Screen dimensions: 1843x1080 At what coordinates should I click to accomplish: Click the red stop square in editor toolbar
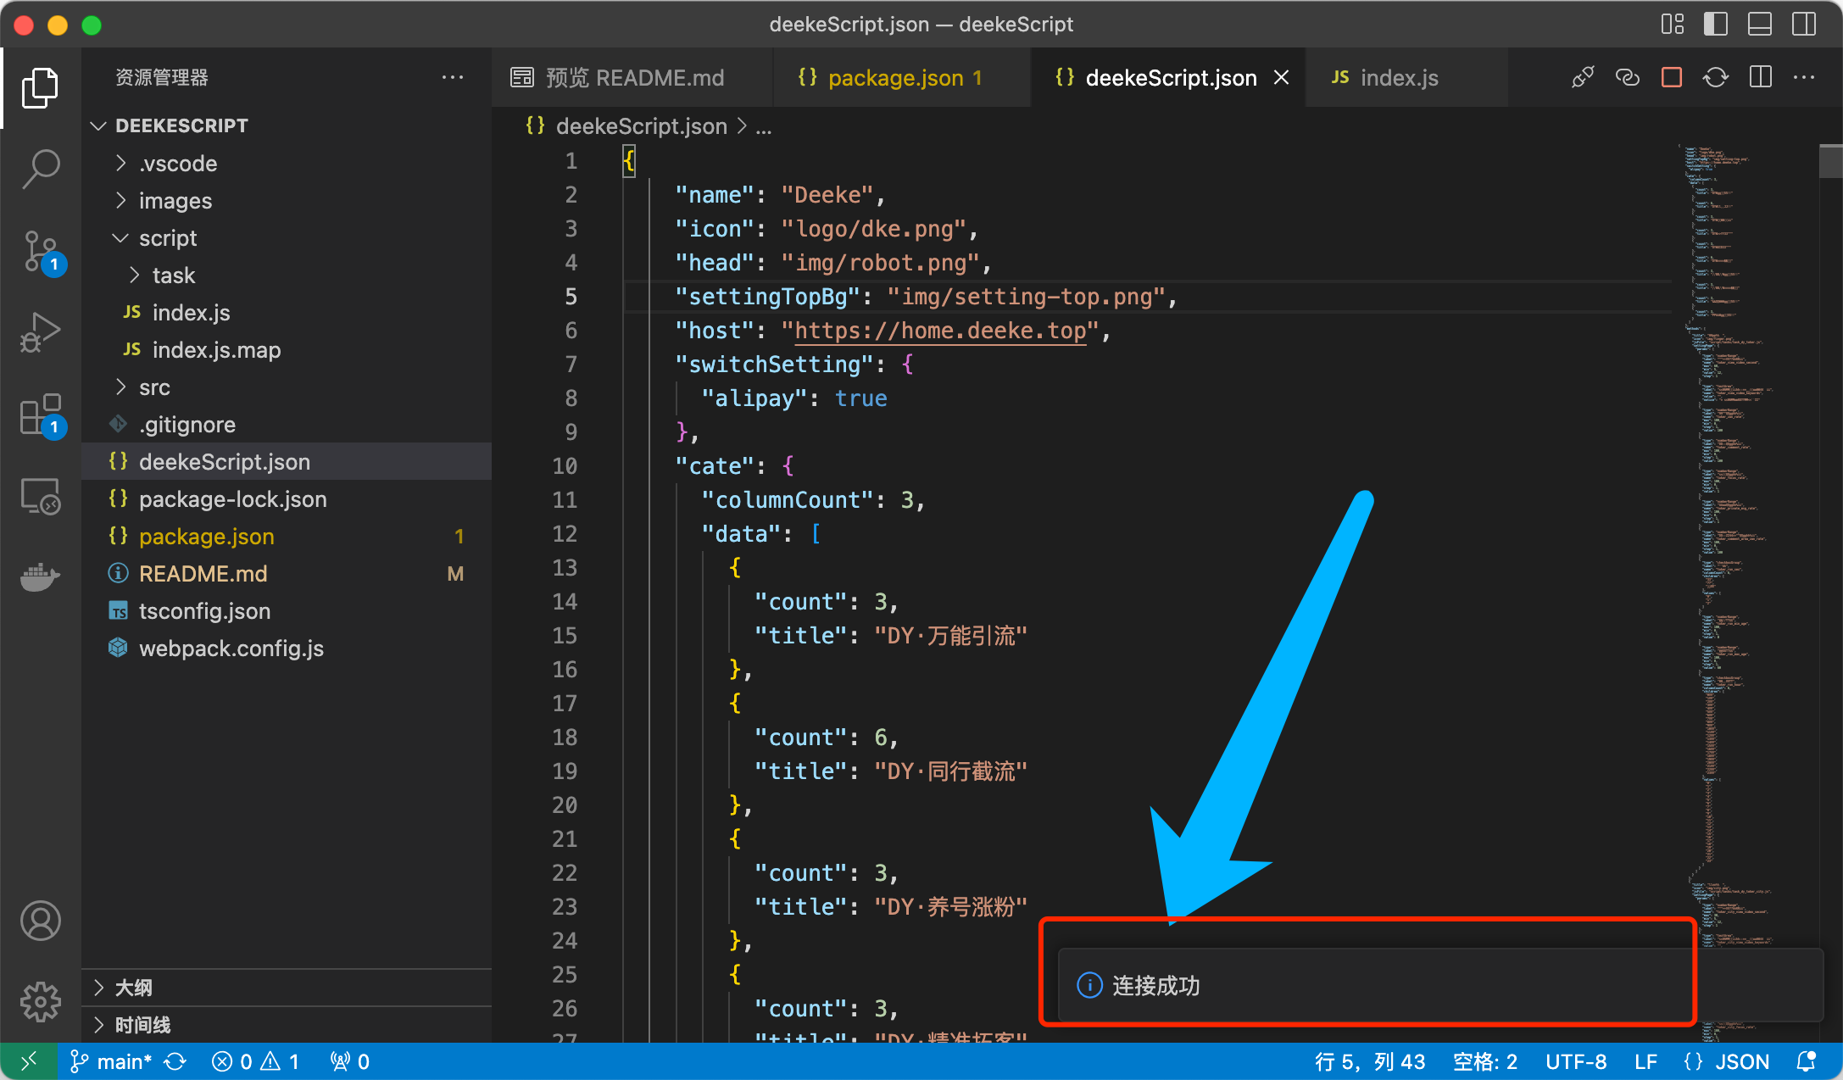click(1671, 78)
